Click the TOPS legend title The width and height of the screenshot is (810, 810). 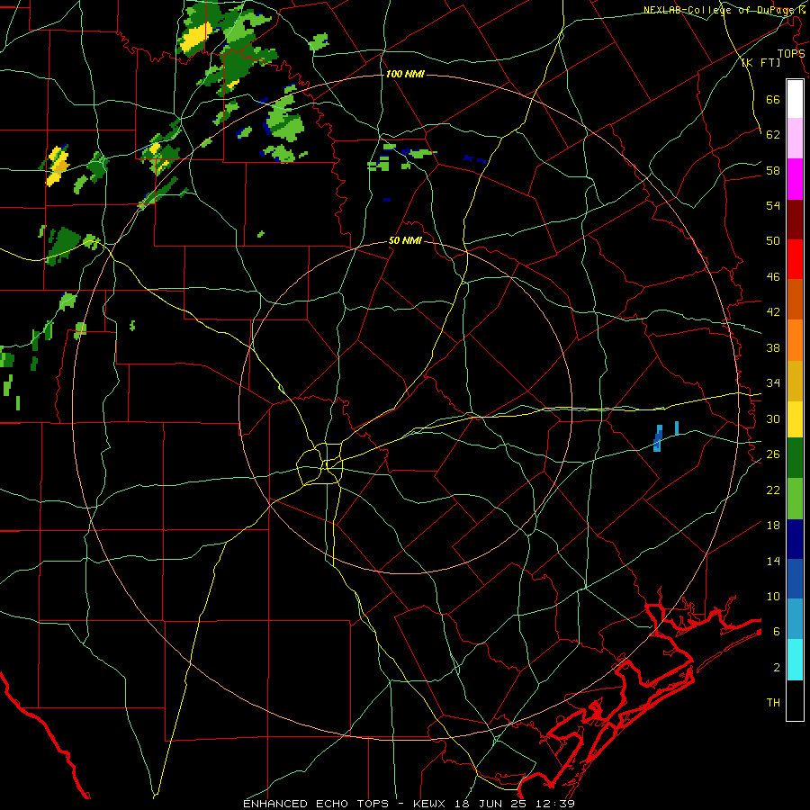(791, 54)
